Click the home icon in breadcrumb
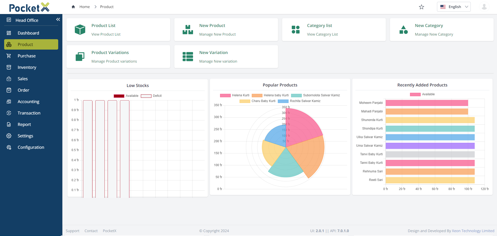Screen dimensions: 497x236 tap(73, 7)
